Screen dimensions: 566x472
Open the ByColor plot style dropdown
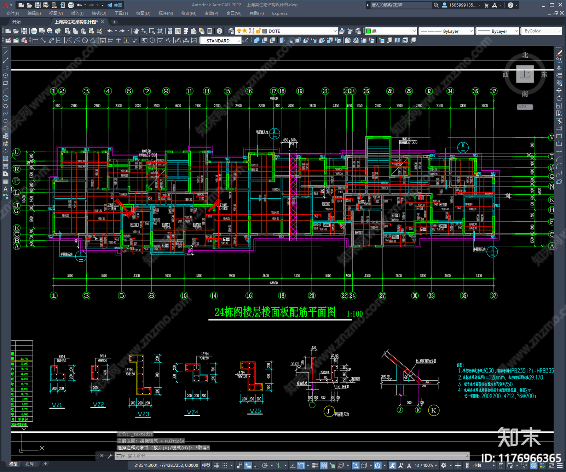[542, 31]
